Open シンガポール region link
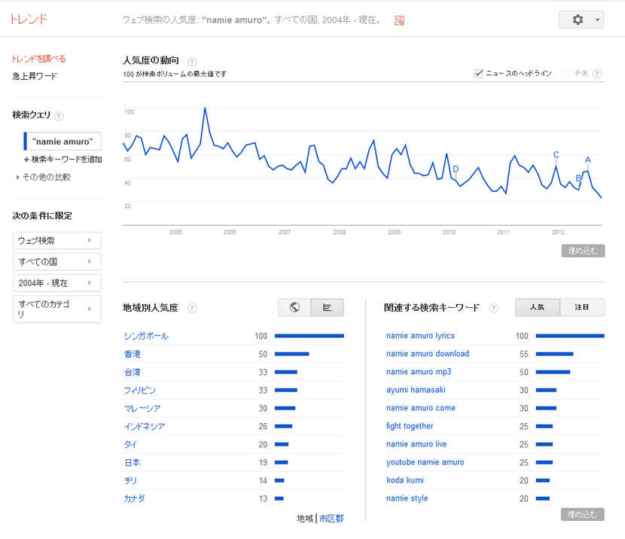Viewport: 625px width, 539px height. point(146,336)
